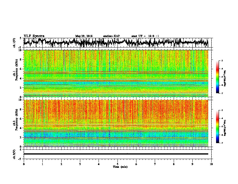Click the ch.1 color scale bar
The width and height of the screenshot is (238, 184).
click(217, 77)
